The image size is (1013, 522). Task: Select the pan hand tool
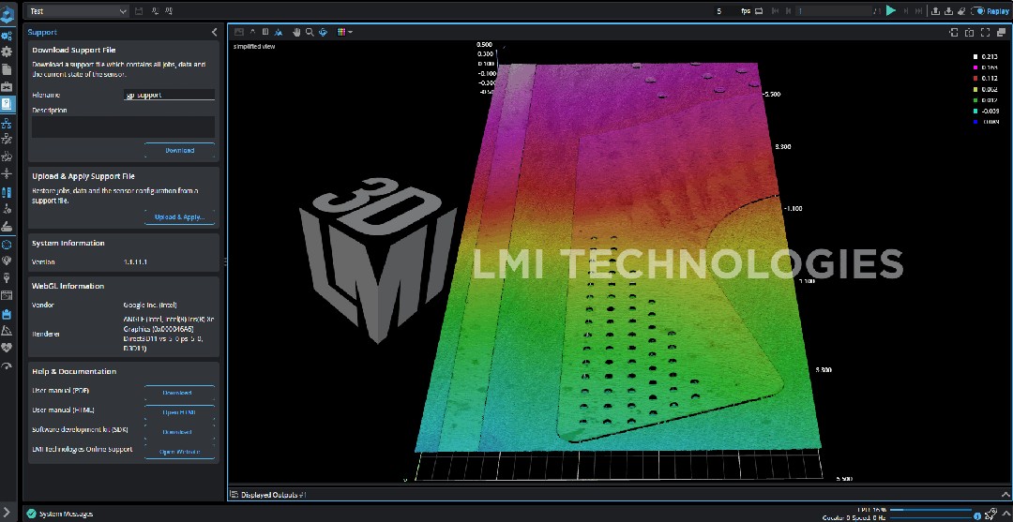pyautogui.click(x=296, y=32)
